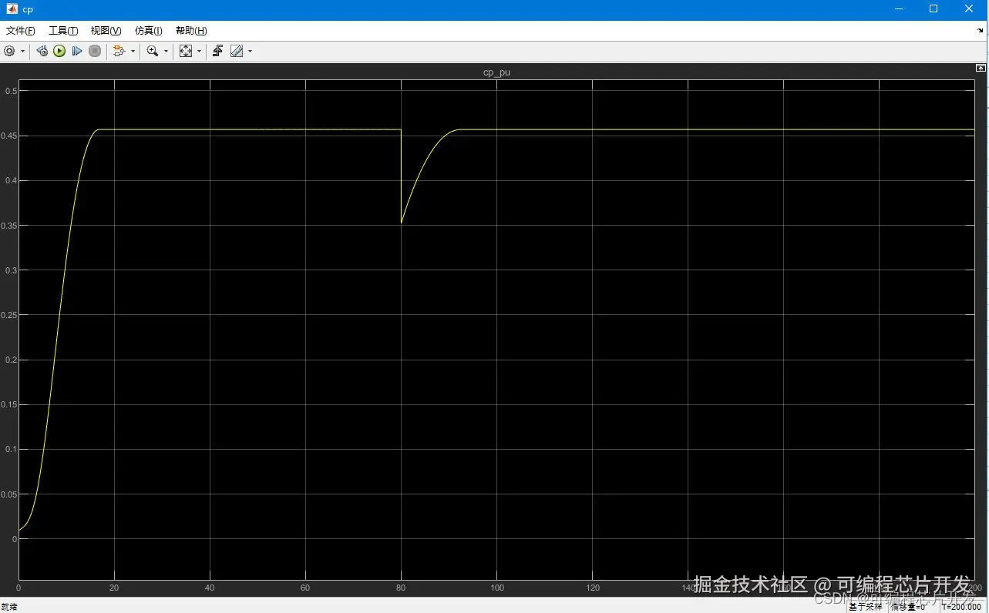Expand the zoom tool dropdown arrow
Image resolution: width=989 pixels, height=613 pixels.
[x=166, y=52]
